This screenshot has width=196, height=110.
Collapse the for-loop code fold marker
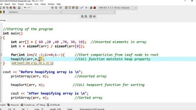coord(1,55)
